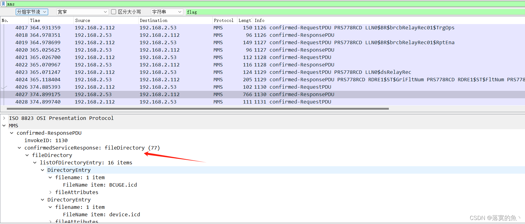The image size is (525, 224).
Task: Select FileName item: device.icd
Action: click(x=102, y=214)
